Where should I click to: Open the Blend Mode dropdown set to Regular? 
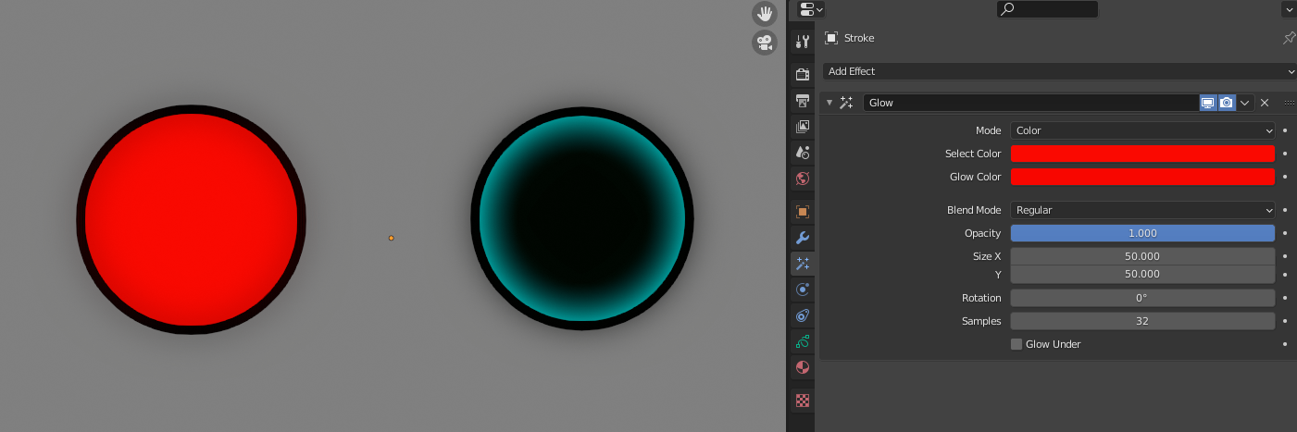(x=1142, y=210)
